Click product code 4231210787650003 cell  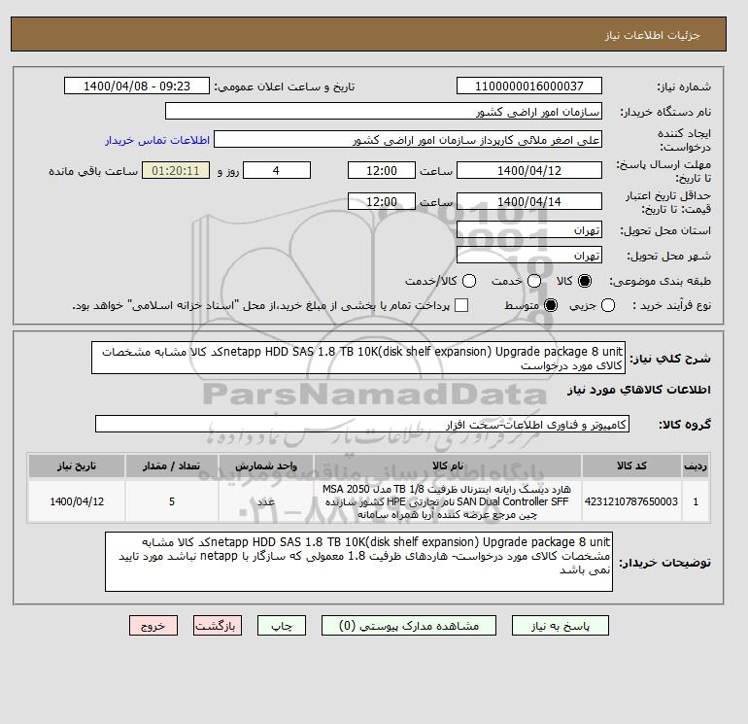click(631, 501)
